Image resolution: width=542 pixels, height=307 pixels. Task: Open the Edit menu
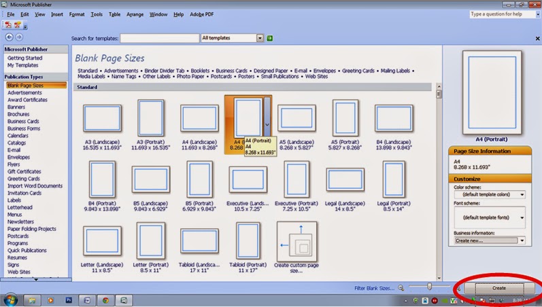24,14
